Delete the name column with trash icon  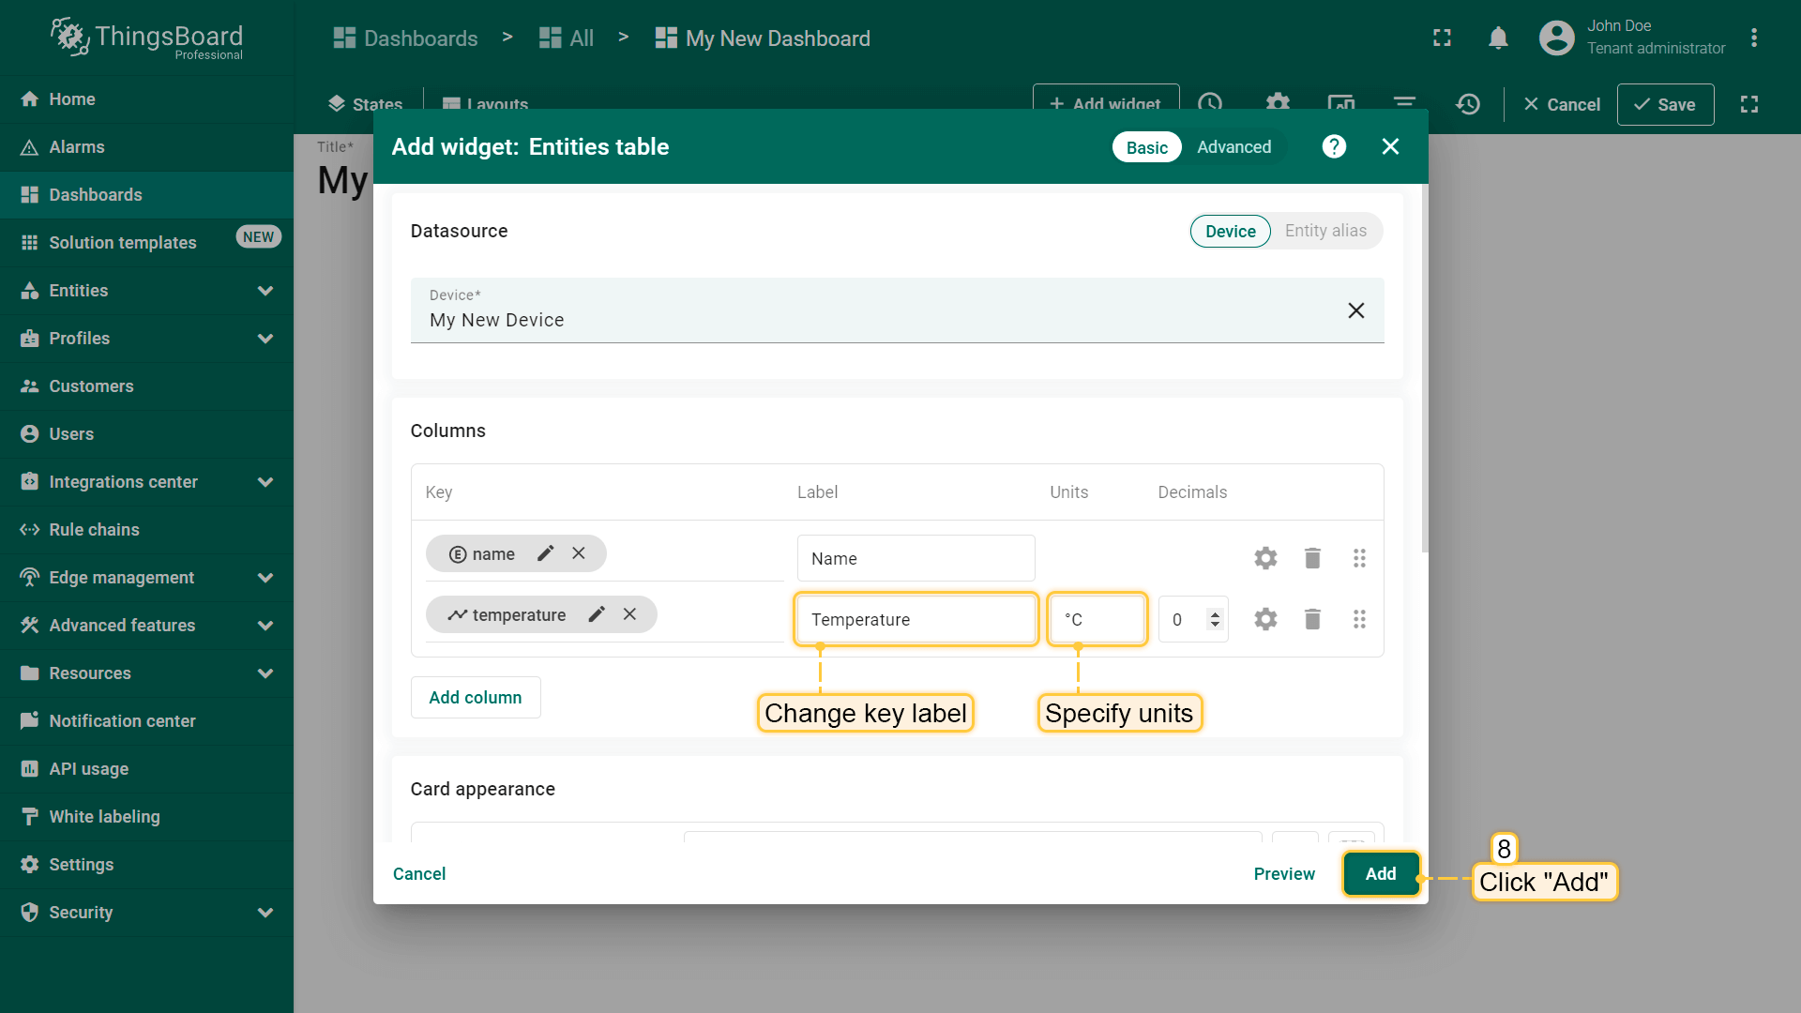1312,558
